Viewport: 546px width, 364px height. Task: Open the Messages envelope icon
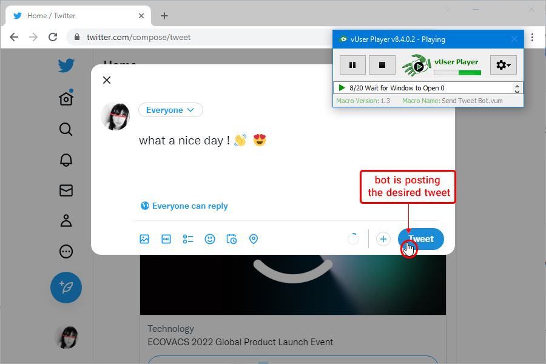[x=66, y=190]
